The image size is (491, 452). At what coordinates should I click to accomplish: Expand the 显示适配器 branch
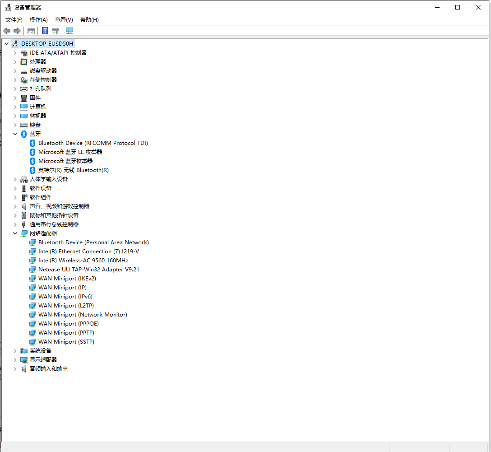[x=15, y=360]
